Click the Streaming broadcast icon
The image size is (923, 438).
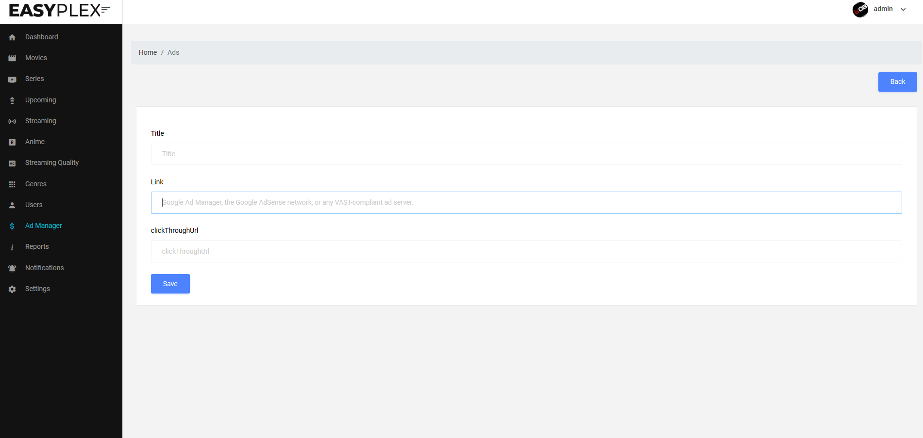[12, 121]
